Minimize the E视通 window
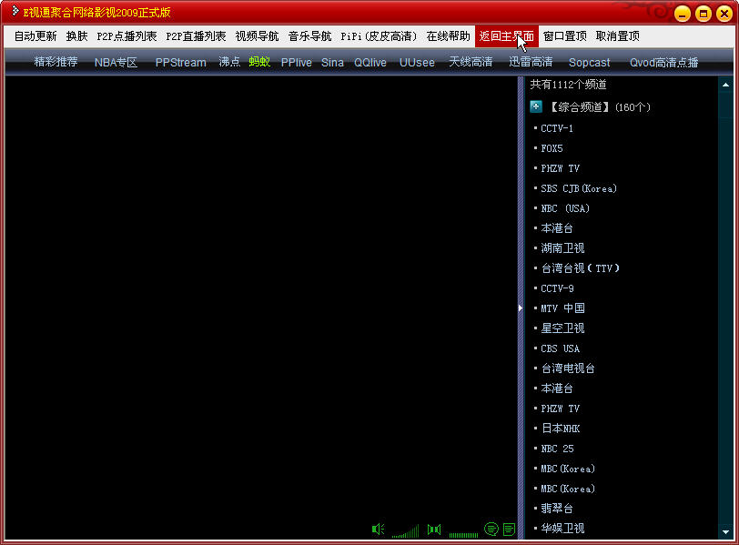This screenshot has width=739, height=545. click(x=683, y=13)
